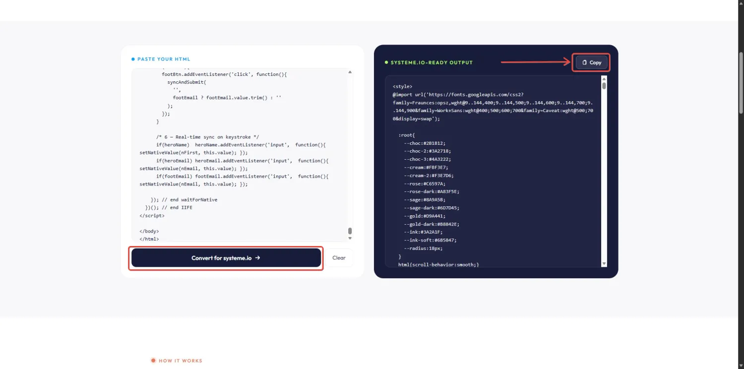Click down arrow of output scrollbar
This screenshot has width=744, height=369.
coord(604,263)
